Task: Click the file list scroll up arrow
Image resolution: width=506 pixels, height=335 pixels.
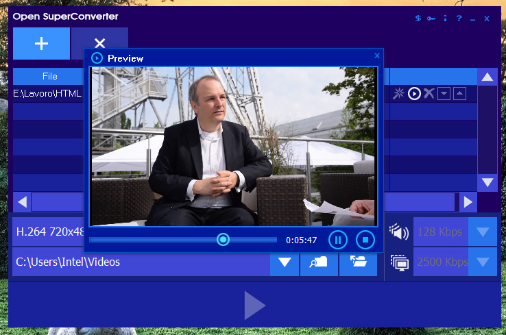Action: 487,77
